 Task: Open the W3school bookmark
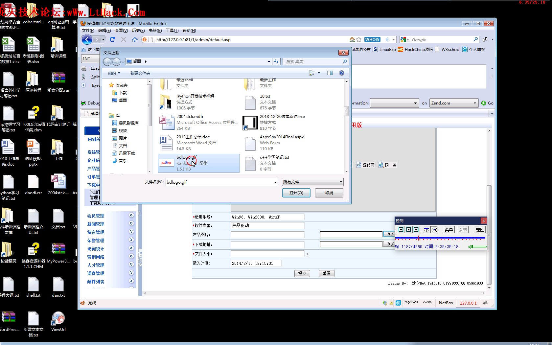448,49
